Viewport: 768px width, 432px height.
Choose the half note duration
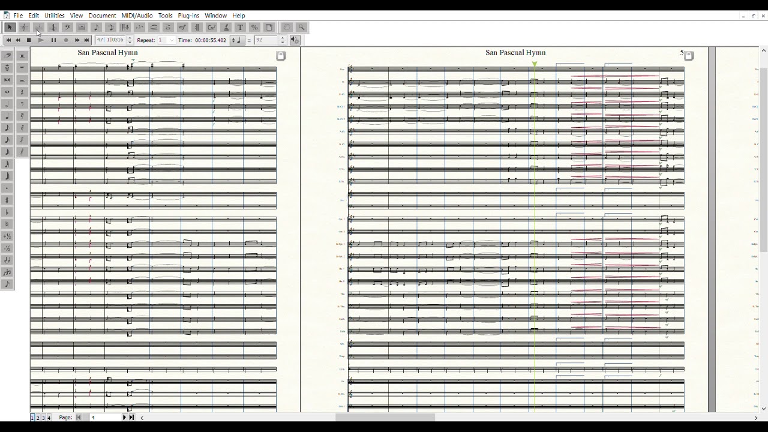[x=7, y=104]
